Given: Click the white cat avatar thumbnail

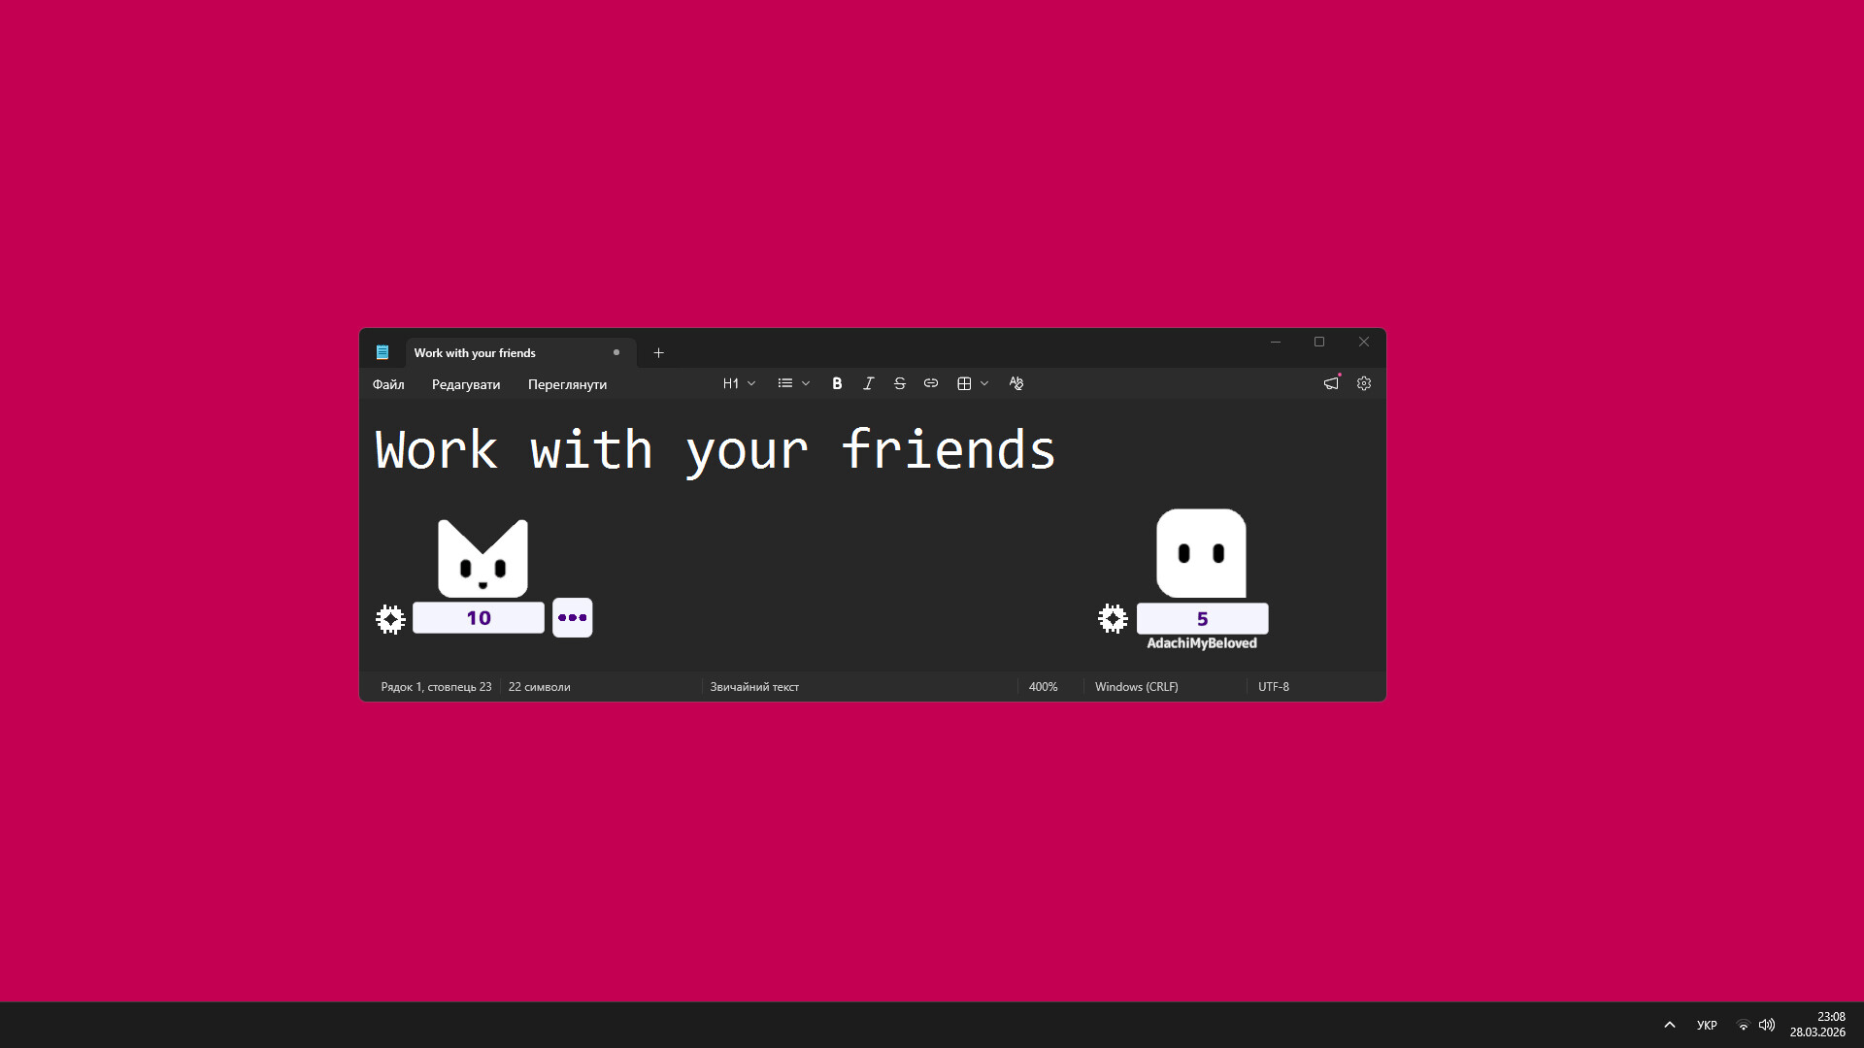Looking at the screenshot, I should point(483,558).
